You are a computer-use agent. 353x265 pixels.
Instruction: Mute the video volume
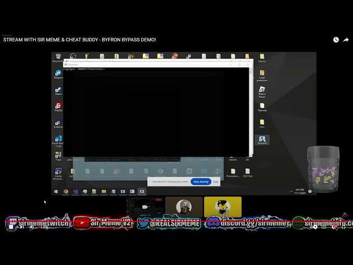click(x=32, y=227)
